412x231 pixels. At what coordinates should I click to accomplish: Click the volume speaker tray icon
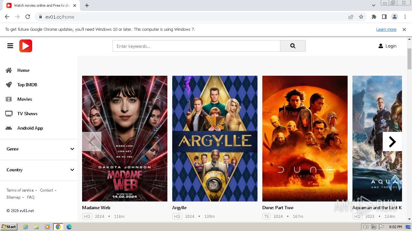coord(366,227)
